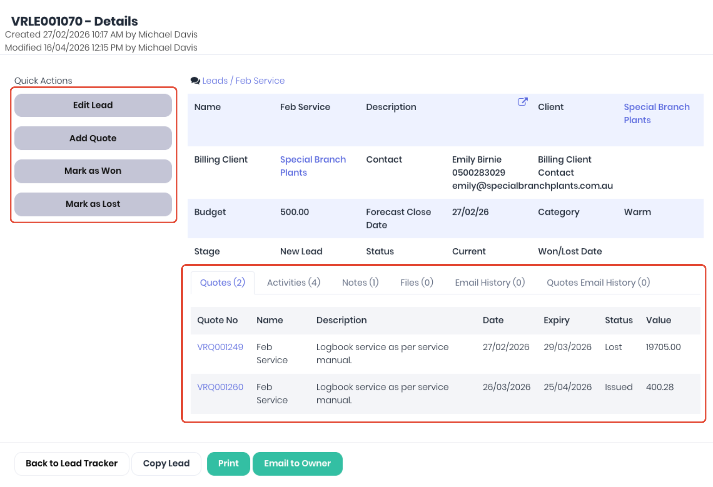
Task: Go back to Lead Tracker
Action: [x=72, y=463]
